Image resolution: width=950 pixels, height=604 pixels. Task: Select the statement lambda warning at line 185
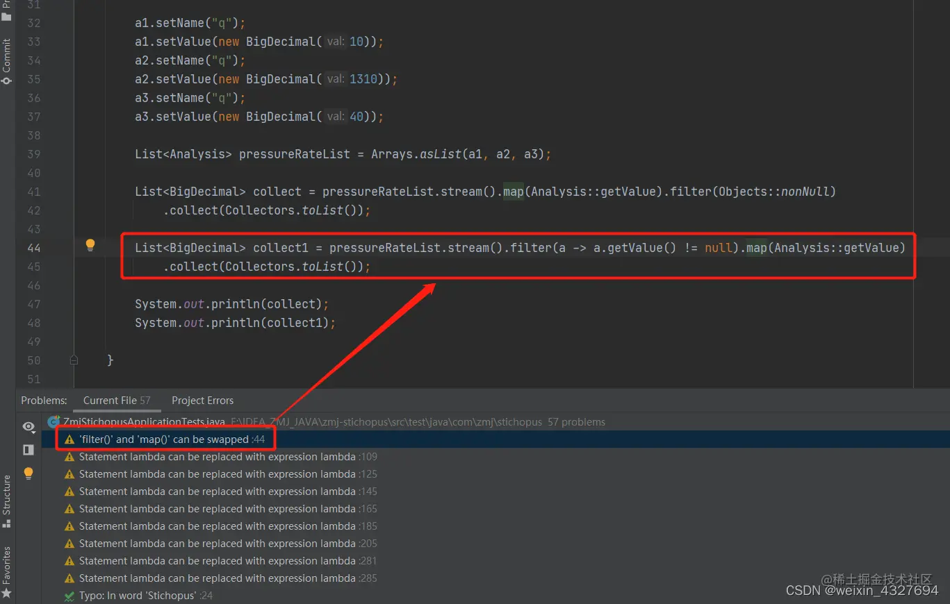496,526
